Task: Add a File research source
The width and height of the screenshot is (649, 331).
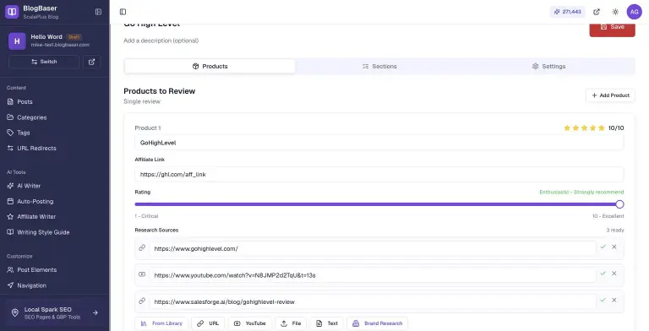Action: point(291,323)
